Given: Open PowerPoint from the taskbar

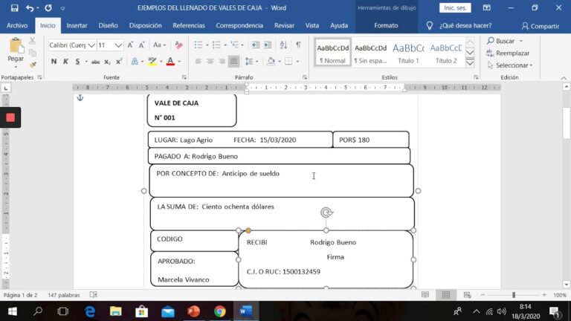Looking at the screenshot, I should (194, 311).
